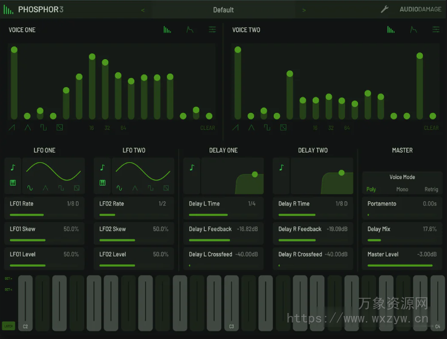
Task: Apply sawtooth preset to Voice One partials
Action: tap(12, 128)
